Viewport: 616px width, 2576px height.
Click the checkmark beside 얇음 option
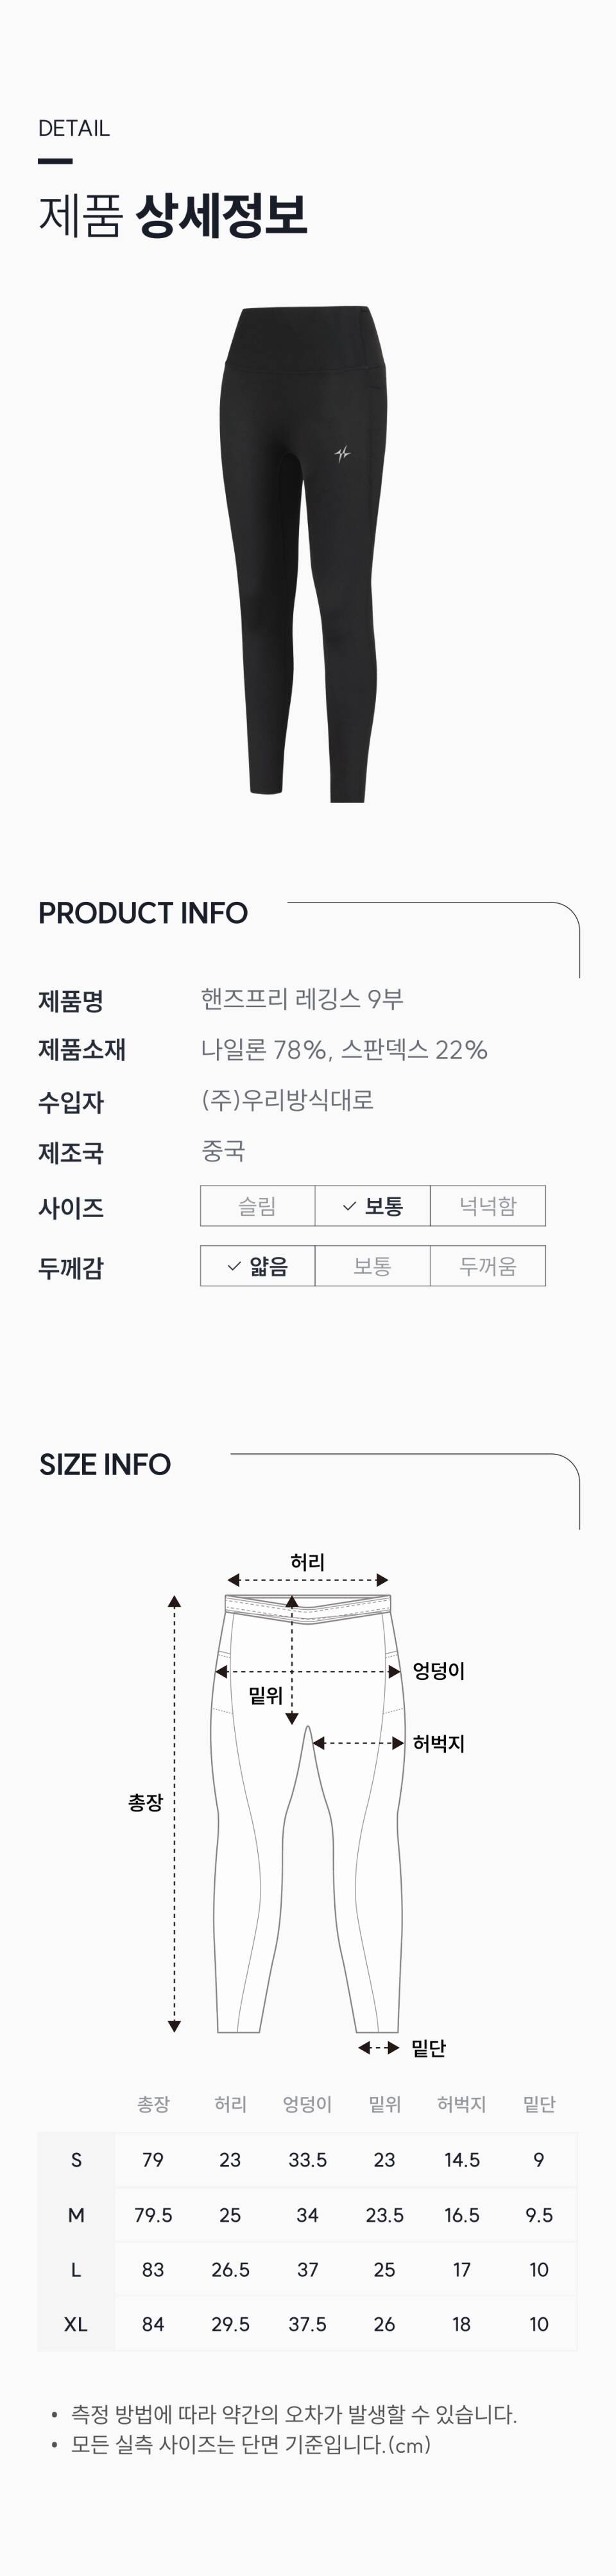[234, 1266]
